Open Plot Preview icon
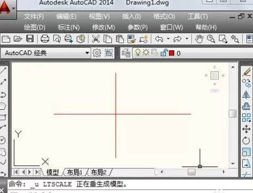This screenshot has width=253, height=193. coord(57,39)
